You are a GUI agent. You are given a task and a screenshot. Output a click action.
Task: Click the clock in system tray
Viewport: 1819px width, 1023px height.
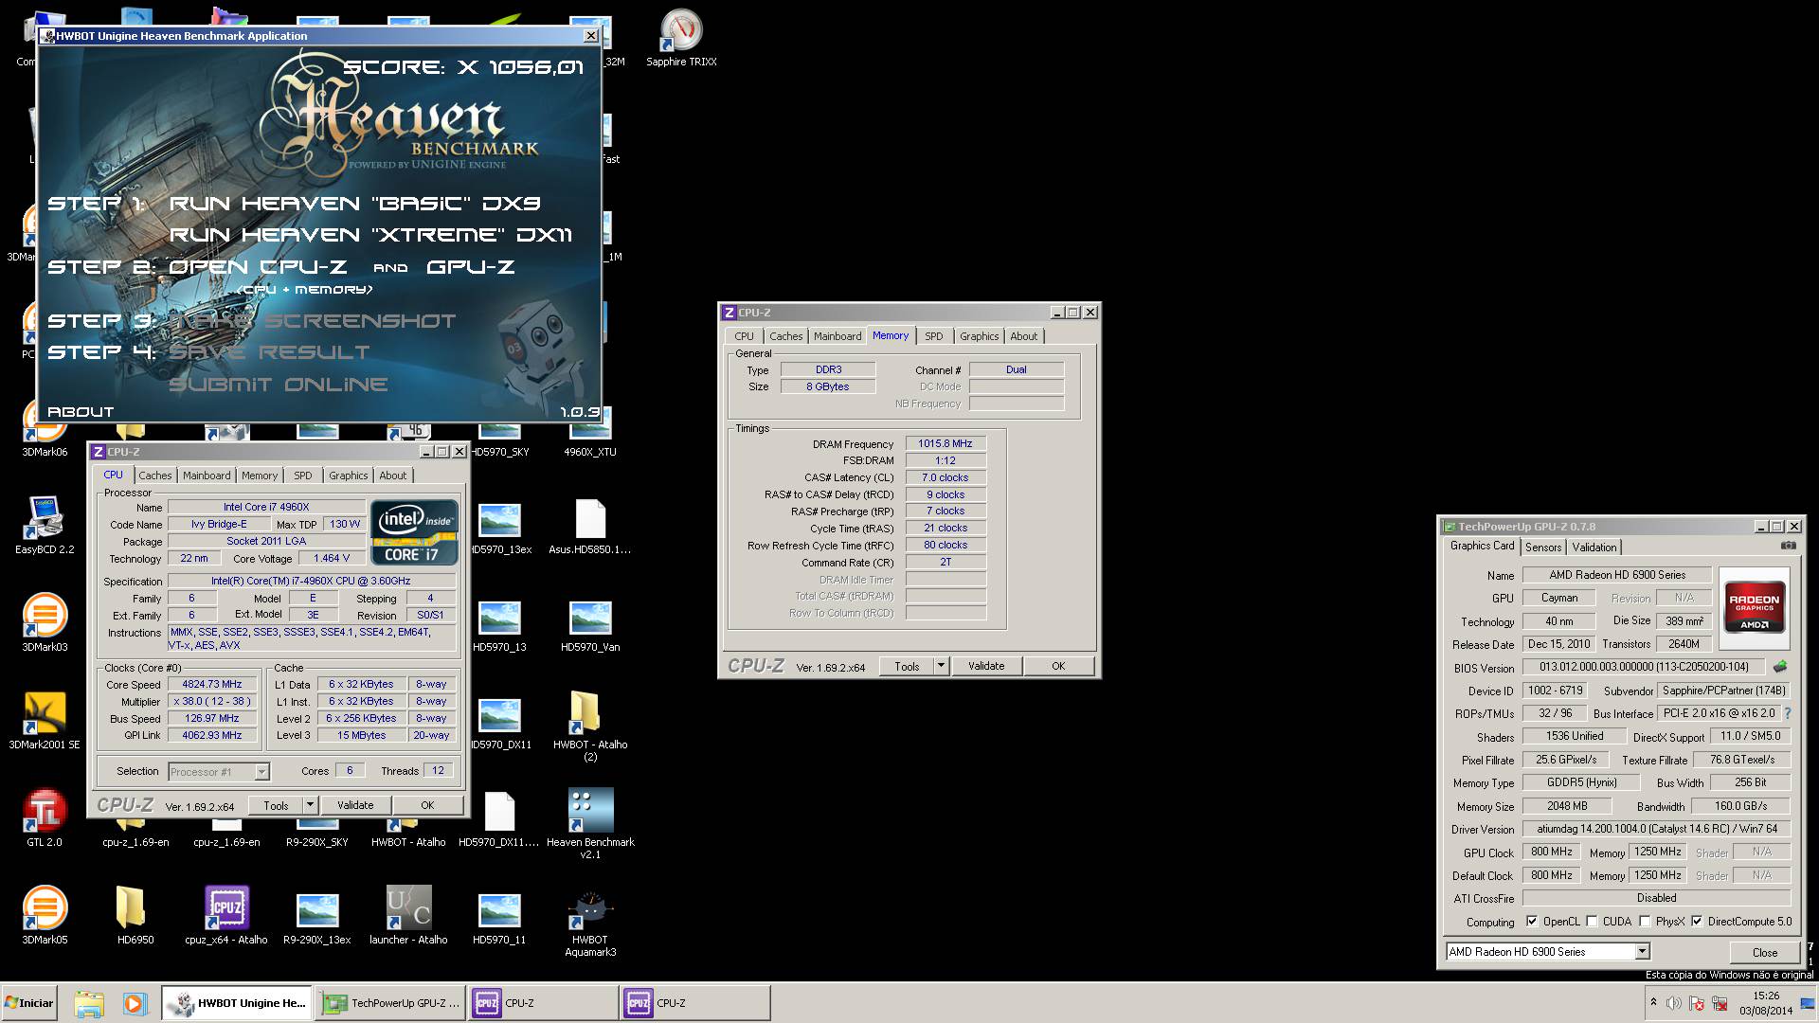click(x=1765, y=1003)
